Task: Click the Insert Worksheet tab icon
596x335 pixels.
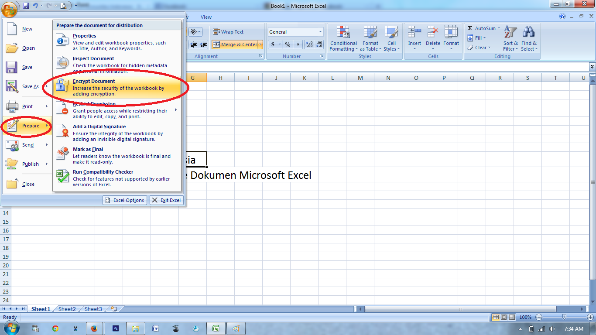Action: click(x=114, y=309)
